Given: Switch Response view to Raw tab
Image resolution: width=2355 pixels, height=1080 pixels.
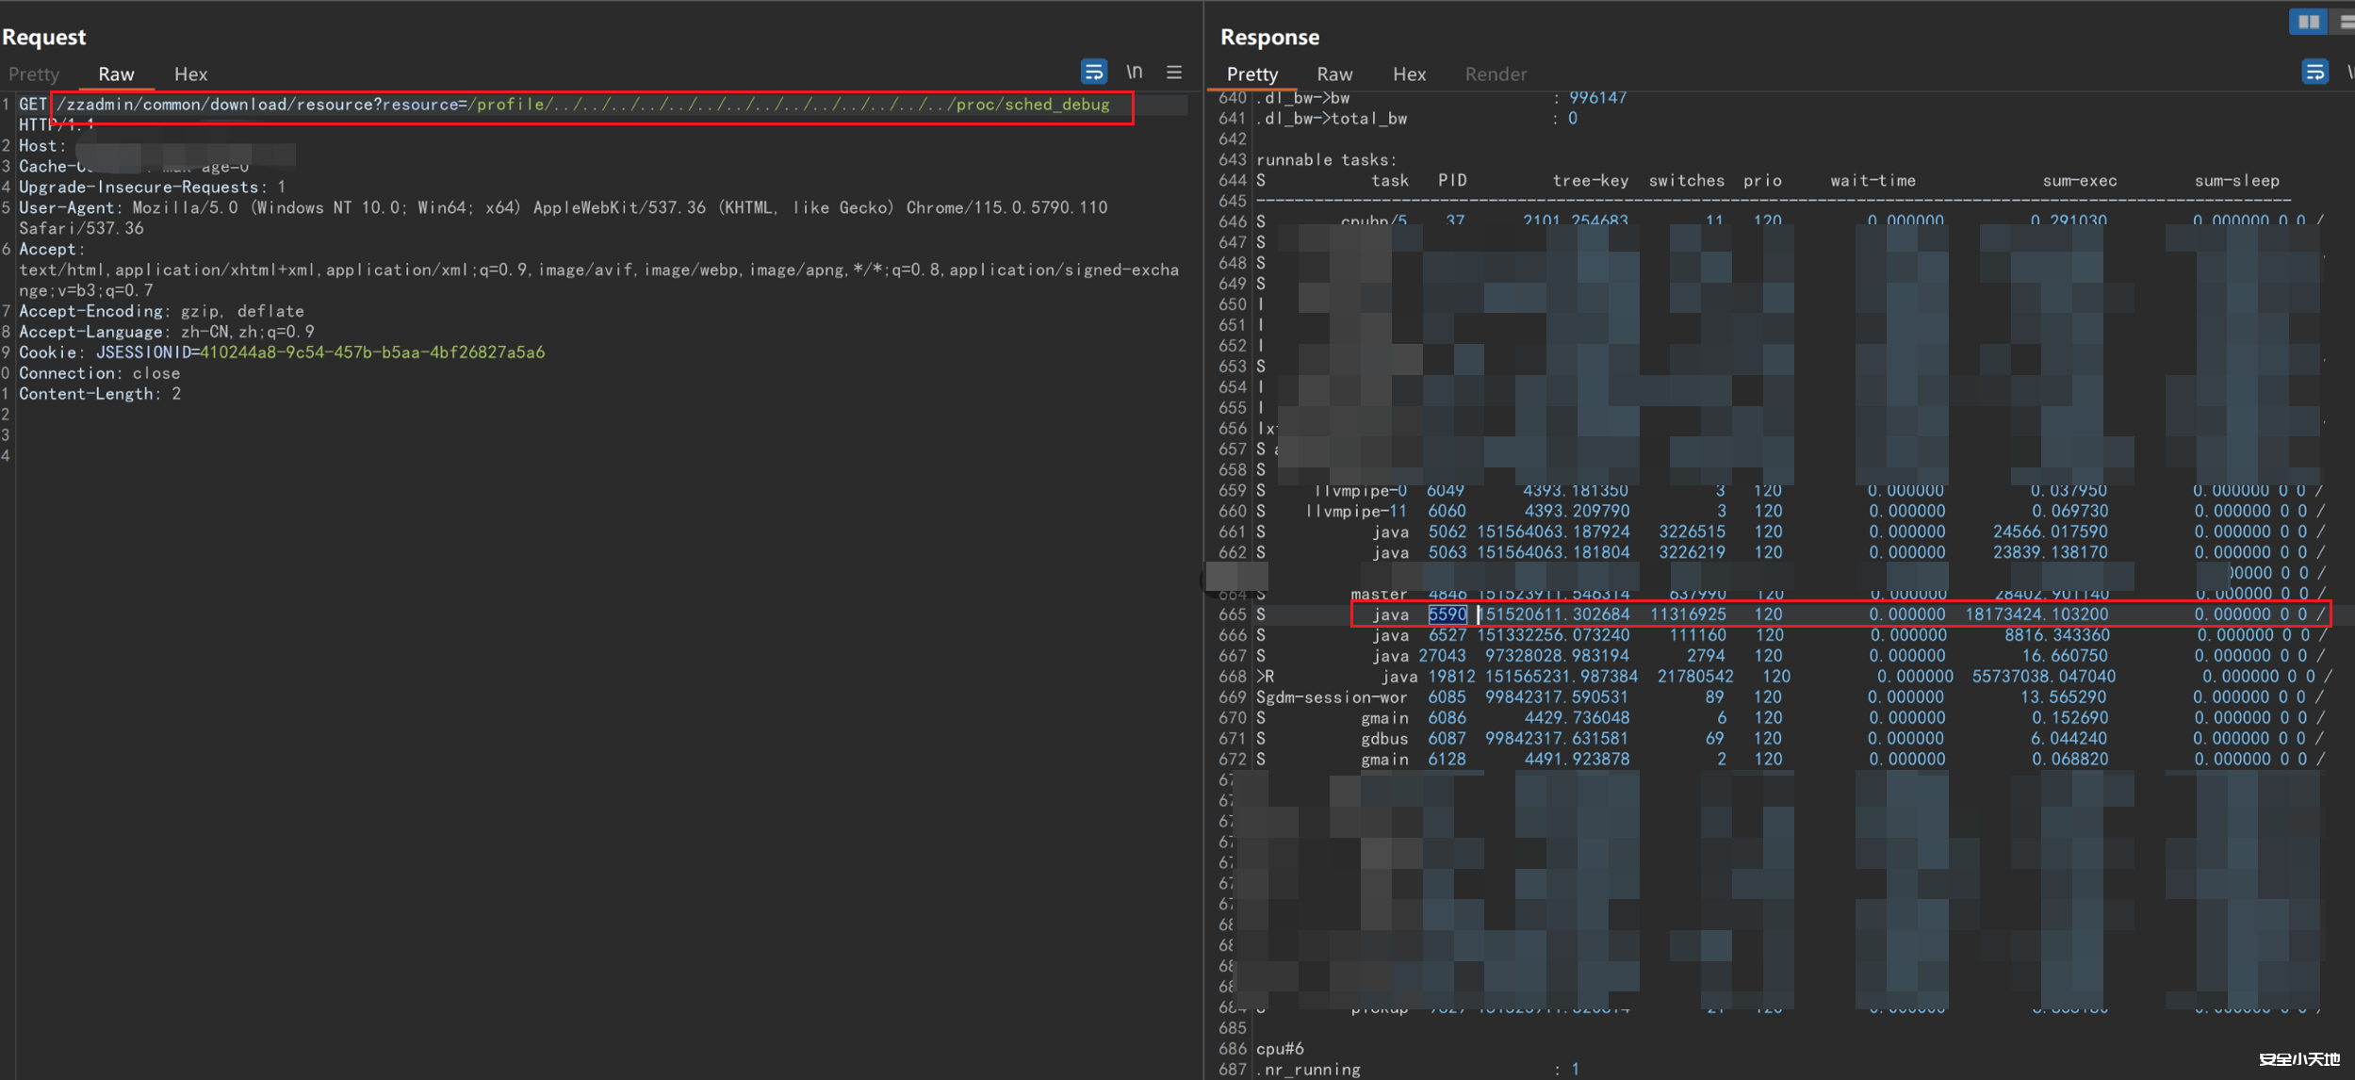Looking at the screenshot, I should click(1334, 74).
